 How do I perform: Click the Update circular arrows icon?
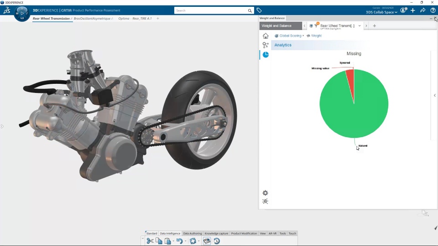click(x=193, y=241)
